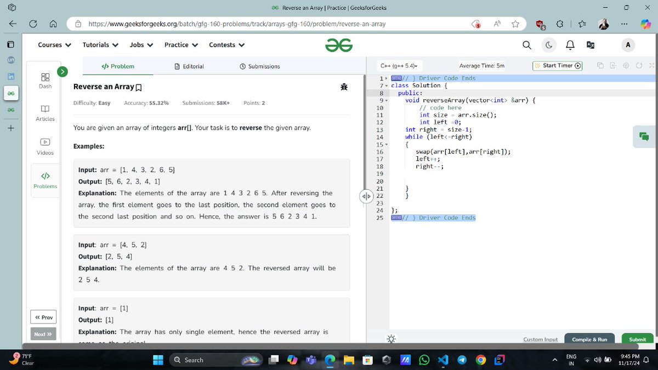Viewport: 658px width, 370px height.
Task: Unfold the collapsed code at line 1
Action: point(387,78)
